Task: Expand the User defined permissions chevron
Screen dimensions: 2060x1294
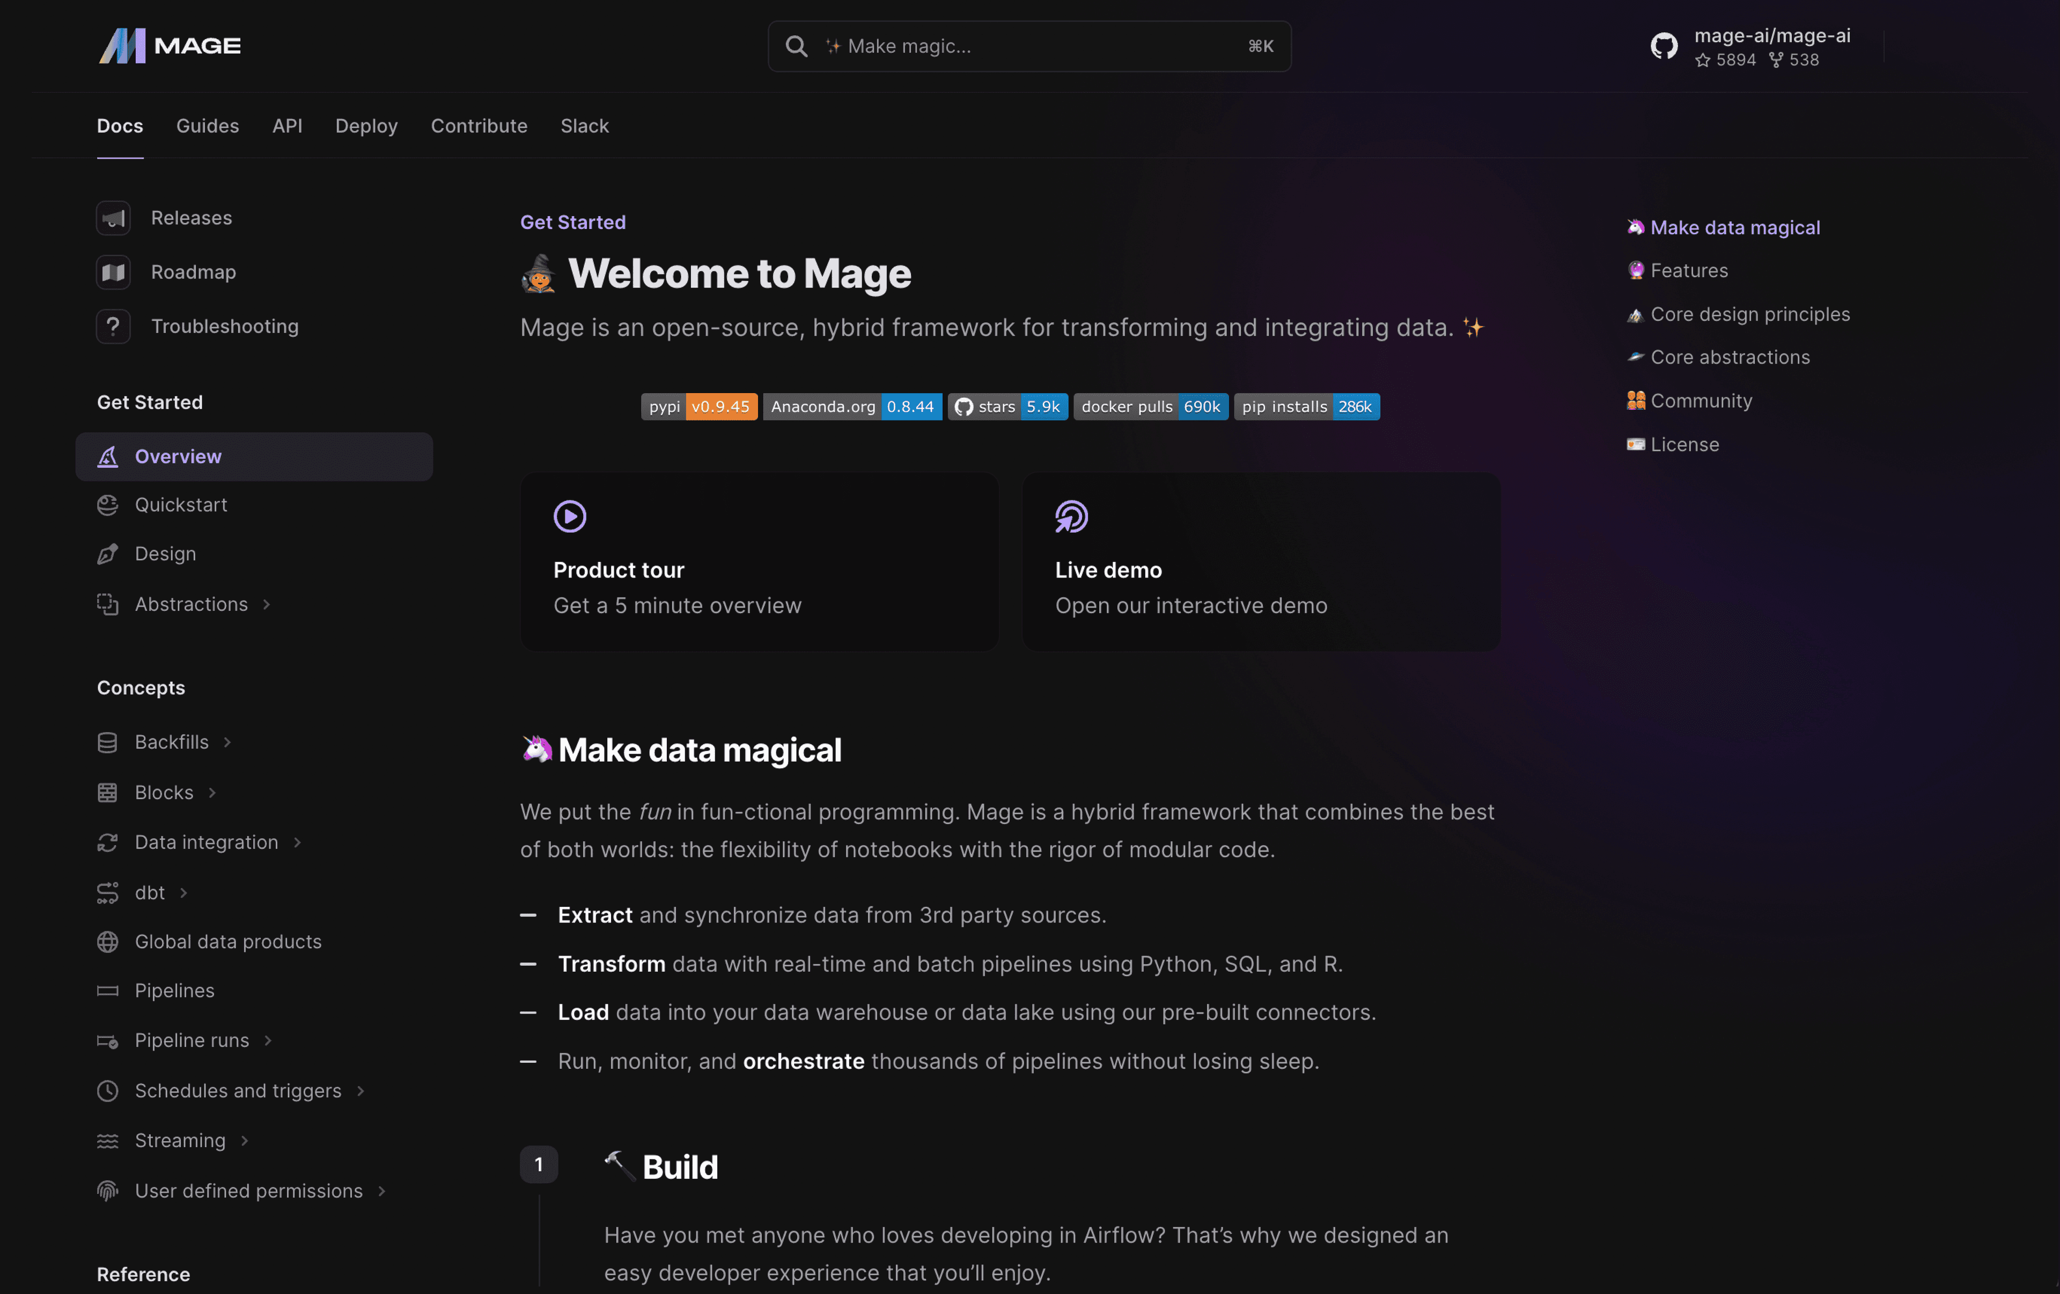Action: click(381, 1191)
